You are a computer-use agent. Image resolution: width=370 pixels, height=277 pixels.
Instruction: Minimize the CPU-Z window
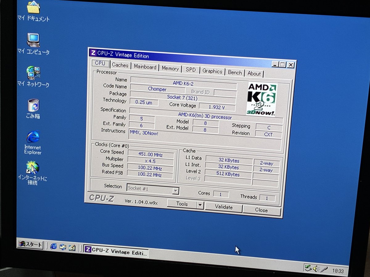275,64
